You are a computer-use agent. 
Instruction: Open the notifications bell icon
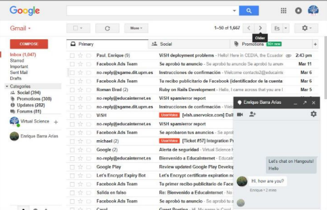click(x=298, y=10)
